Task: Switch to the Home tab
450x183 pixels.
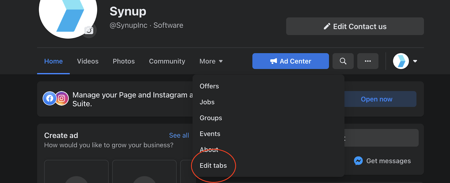Action: tap(53, 61)
